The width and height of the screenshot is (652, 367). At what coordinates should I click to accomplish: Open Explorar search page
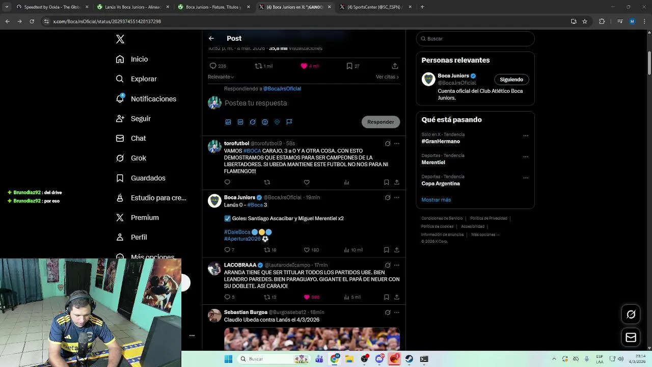(x=136, y=79)
